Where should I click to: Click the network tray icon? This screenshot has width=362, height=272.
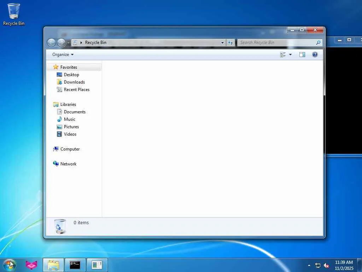[318, 266]
